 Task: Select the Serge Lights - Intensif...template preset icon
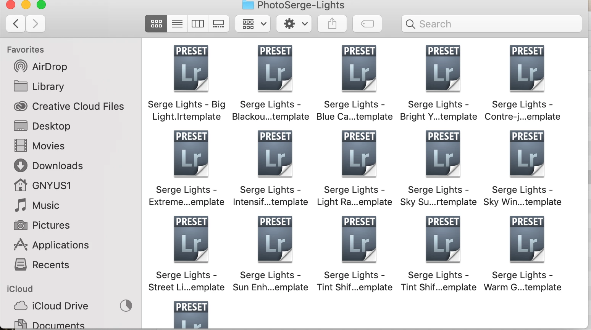pos(275,154)
